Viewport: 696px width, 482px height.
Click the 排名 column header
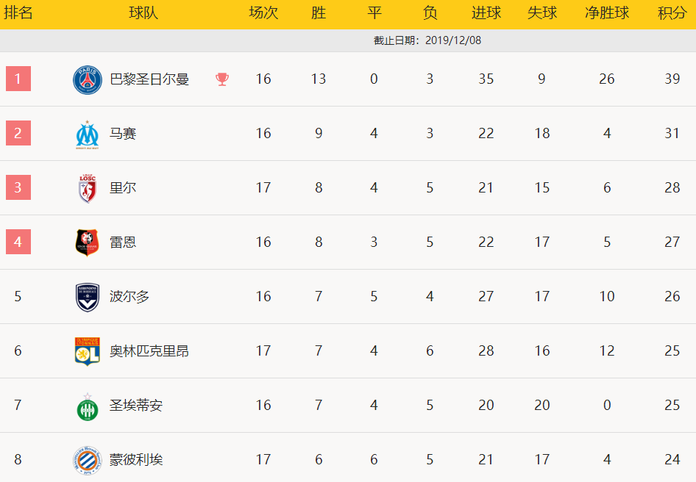(18, 13)
